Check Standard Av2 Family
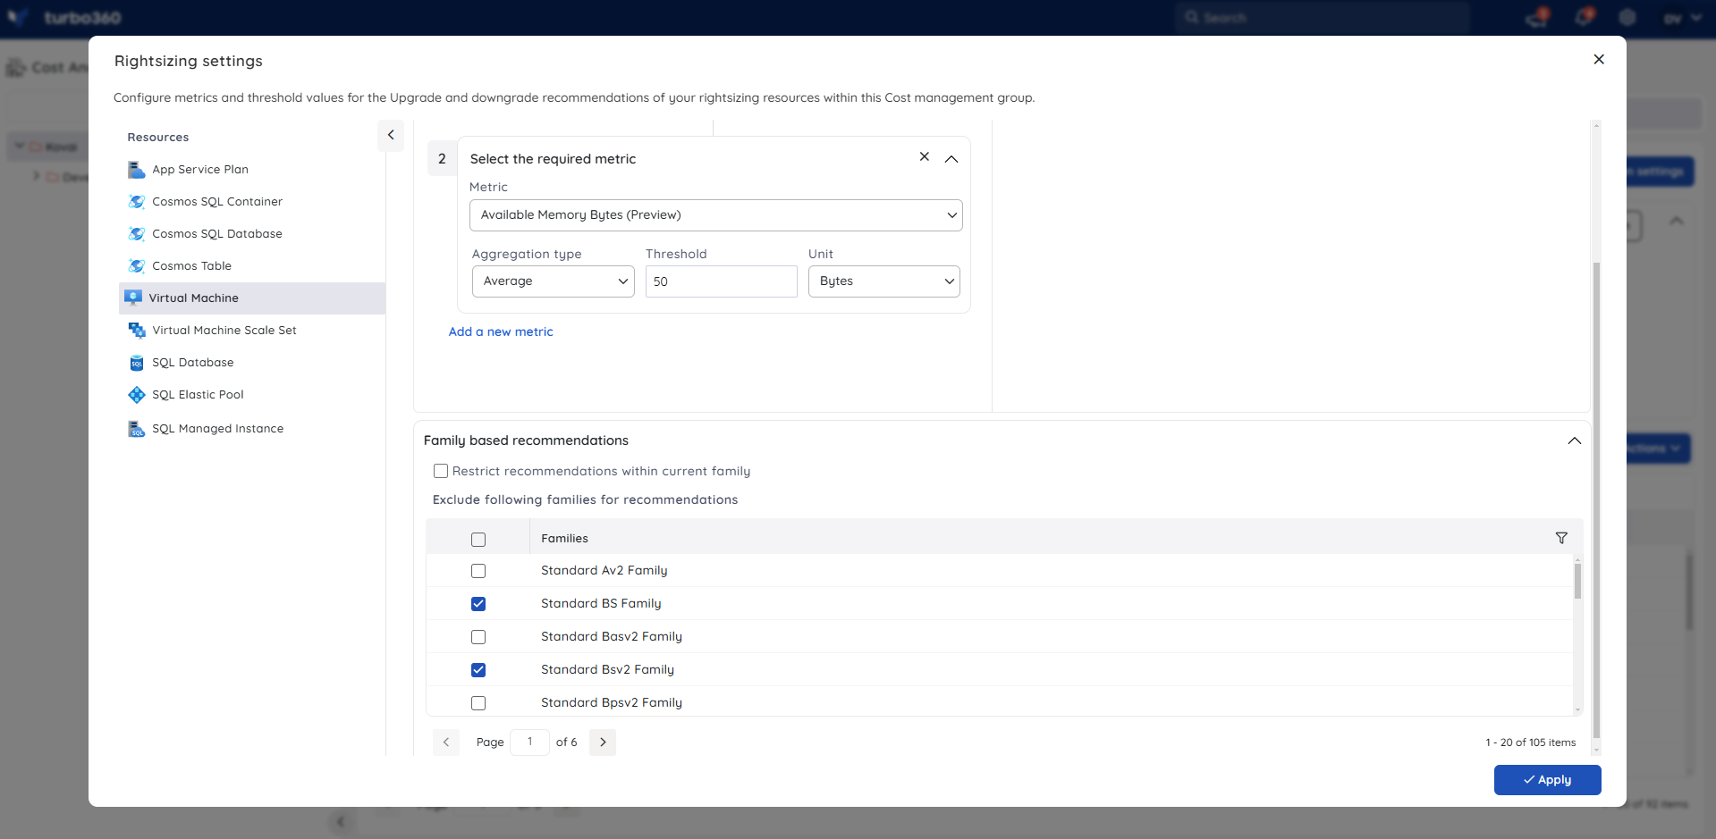Viewport: 1716px width, 839px height. (x=478, y=571)
